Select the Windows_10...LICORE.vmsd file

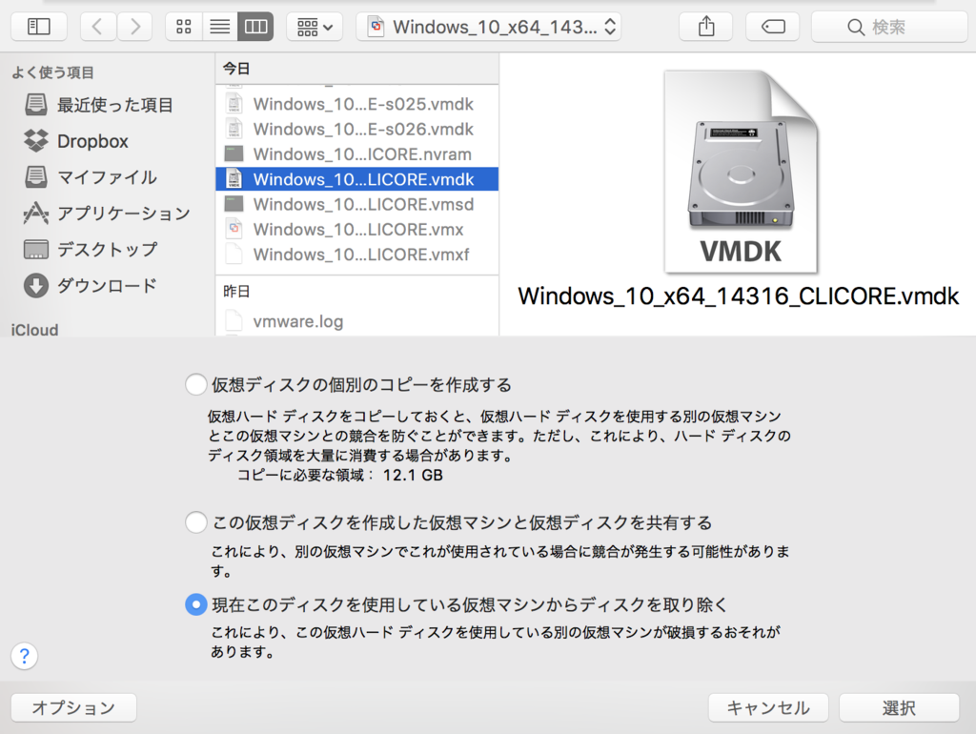point(356,204)
